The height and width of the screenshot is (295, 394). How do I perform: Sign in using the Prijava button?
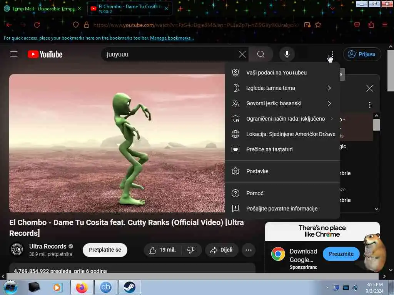(x=362, y=54)
